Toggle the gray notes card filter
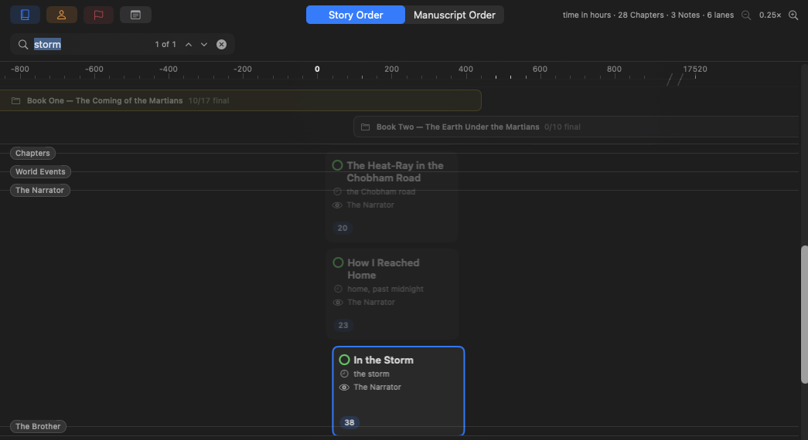Viewport: 808px width, 440px height. [x=135, y=15]
